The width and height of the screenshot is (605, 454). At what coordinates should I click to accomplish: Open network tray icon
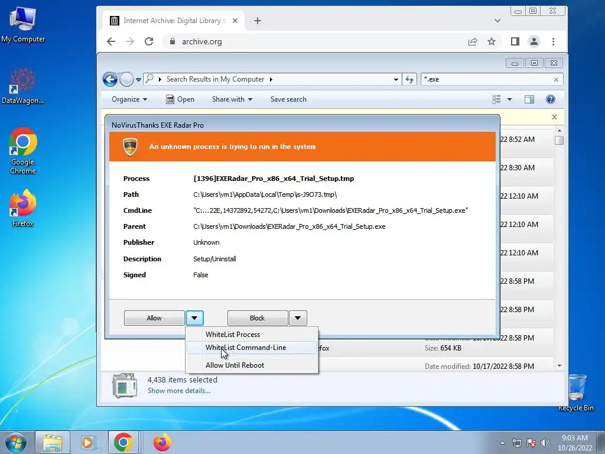click(x=516, y=443)
